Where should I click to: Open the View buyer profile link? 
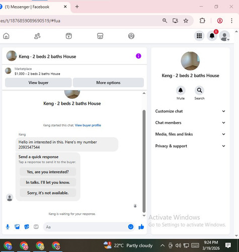click(88, 125)
